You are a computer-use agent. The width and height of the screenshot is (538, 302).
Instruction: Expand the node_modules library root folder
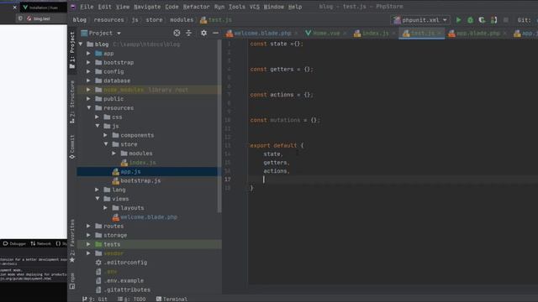point(88,90)
